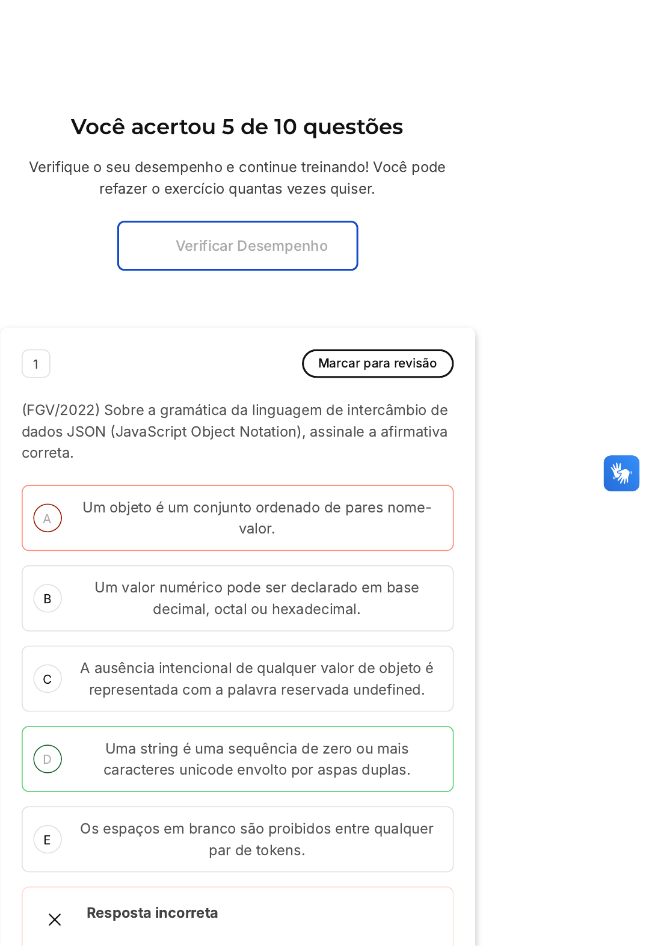Open the sign language accessibility widget
Viewport: 649px width, 946px height.
point(621,473)
